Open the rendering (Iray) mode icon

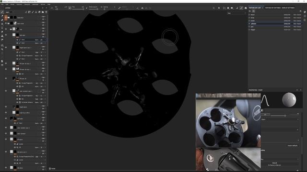246,8
